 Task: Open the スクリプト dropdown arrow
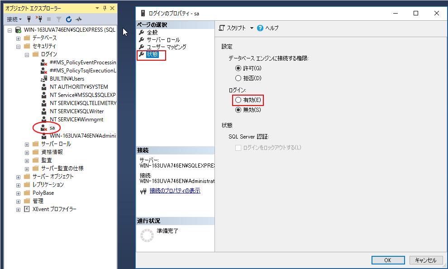252,28
